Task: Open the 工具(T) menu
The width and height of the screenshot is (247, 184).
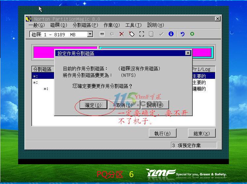Action: click(133, 25)
